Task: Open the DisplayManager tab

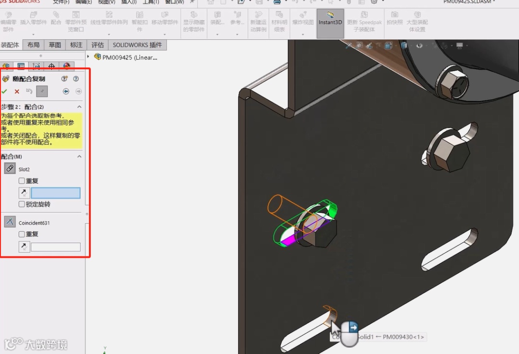Action: (66, 66)
